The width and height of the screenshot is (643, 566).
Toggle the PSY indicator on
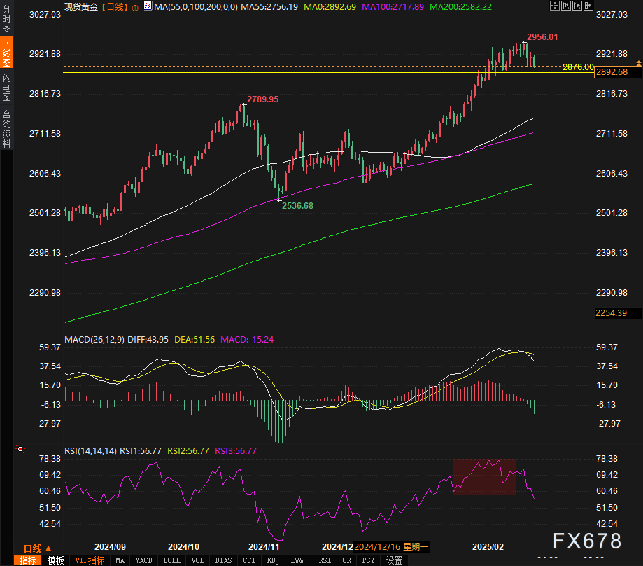tap(368, 560)
